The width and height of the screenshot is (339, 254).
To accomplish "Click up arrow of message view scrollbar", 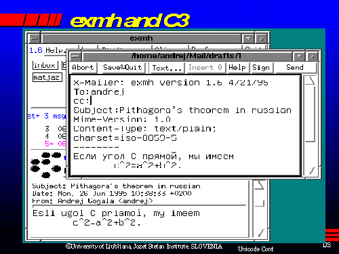I will tap(259, 185).
